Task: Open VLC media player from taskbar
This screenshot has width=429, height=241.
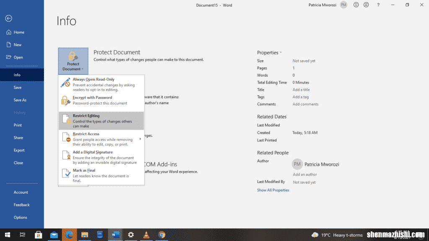Action: pyautogui.click(x=146, y=235)
